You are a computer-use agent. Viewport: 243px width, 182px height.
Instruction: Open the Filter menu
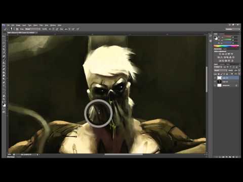click(41, 25)
